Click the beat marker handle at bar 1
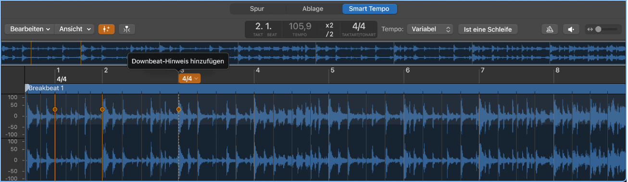 [x=55, y=110]
